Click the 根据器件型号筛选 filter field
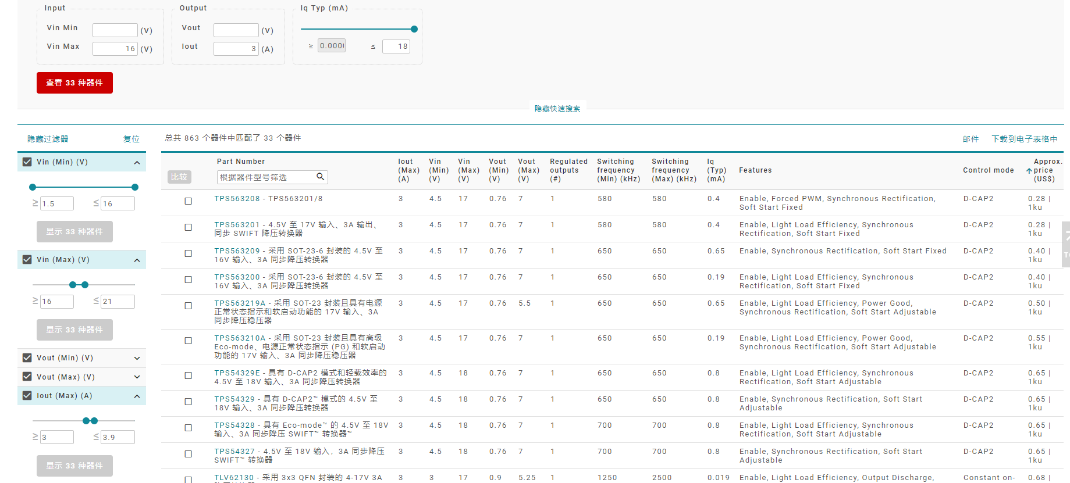Viewport: 1070px width, 483px height. click(x=272, y=177)
